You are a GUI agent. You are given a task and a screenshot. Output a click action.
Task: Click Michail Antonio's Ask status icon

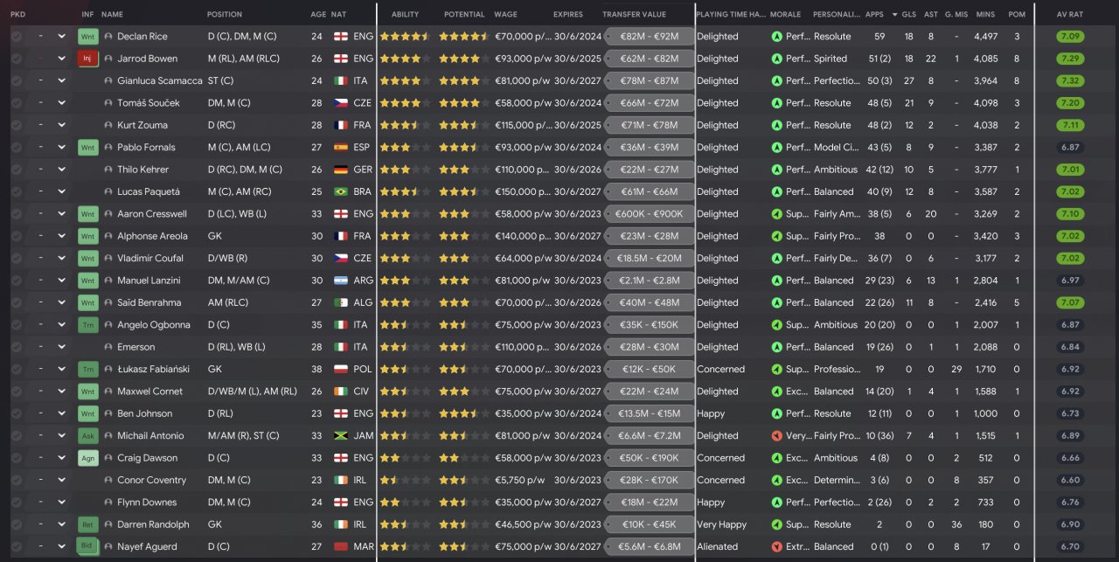tap(87, 436)
